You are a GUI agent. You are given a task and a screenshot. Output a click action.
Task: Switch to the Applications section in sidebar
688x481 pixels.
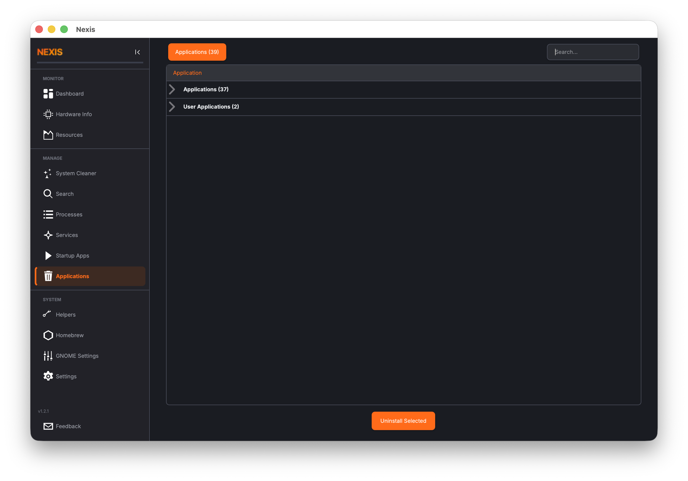[x=72, y=276]
